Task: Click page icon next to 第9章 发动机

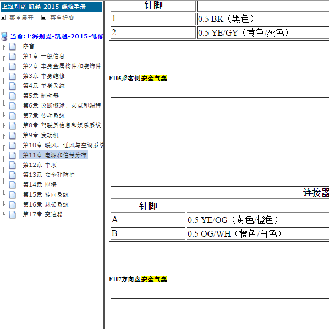Action: point(13,135)
